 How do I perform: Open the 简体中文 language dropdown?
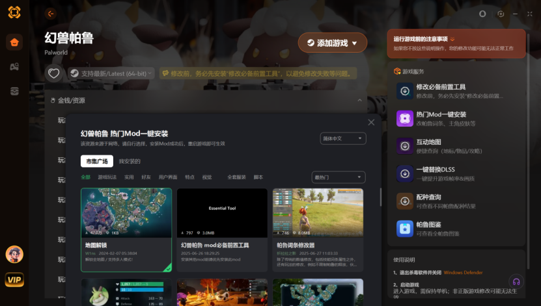(343, 138)
